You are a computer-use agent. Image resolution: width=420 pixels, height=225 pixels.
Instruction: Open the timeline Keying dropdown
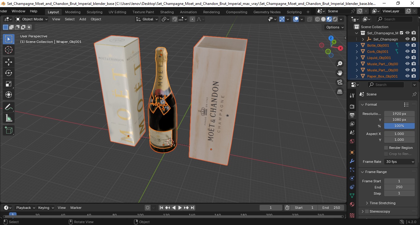pyautogui.click(x=46, y=208)
